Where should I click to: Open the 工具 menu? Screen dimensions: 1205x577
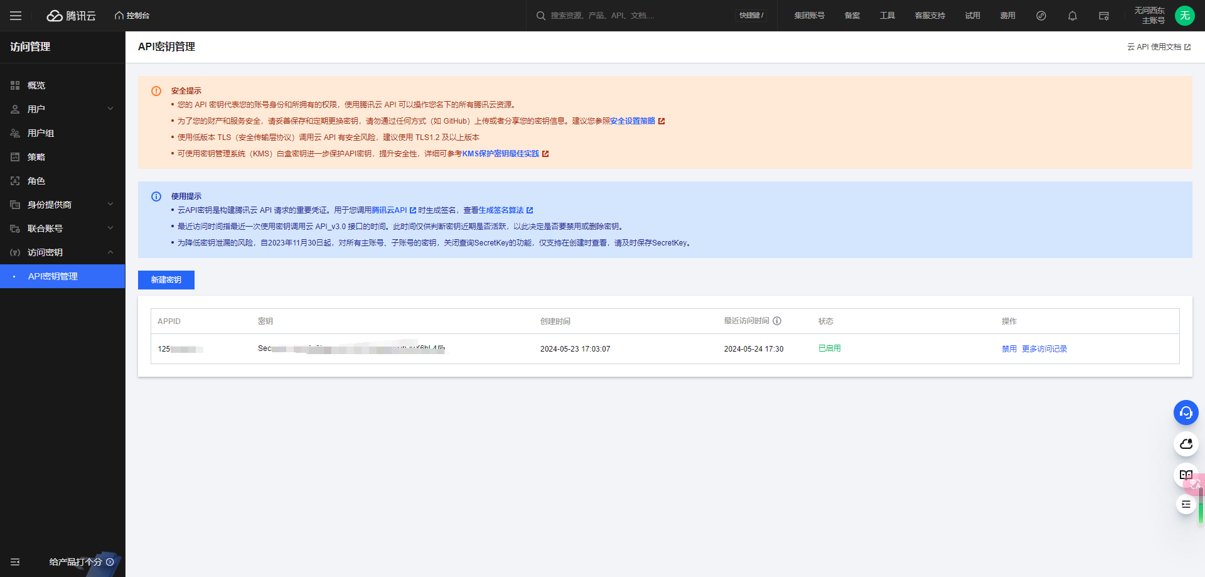click(x=887, y=16)
